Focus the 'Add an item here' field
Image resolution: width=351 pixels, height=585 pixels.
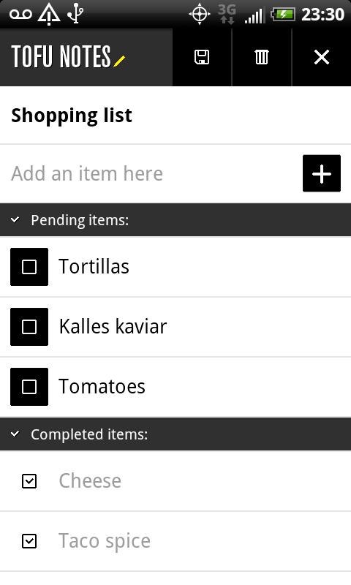151,173
